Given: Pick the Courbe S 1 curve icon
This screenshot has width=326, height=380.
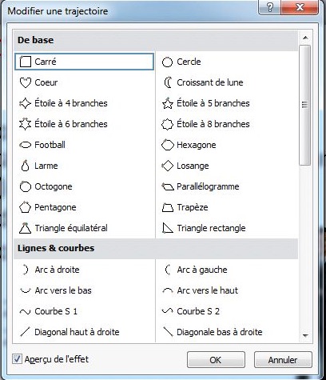Looking at the screenshot, I should [x=26, y=311].
